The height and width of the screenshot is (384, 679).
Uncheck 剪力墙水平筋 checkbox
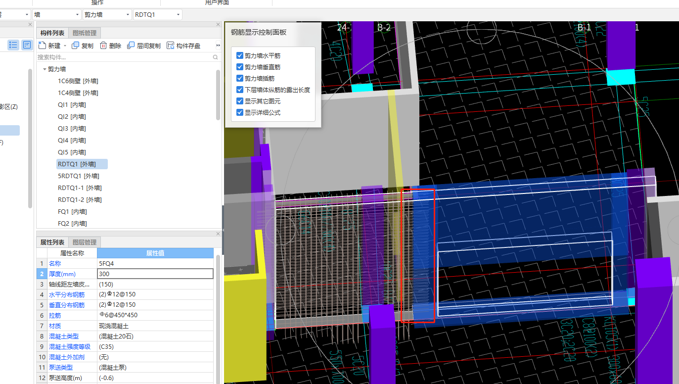tap(240, 56)
